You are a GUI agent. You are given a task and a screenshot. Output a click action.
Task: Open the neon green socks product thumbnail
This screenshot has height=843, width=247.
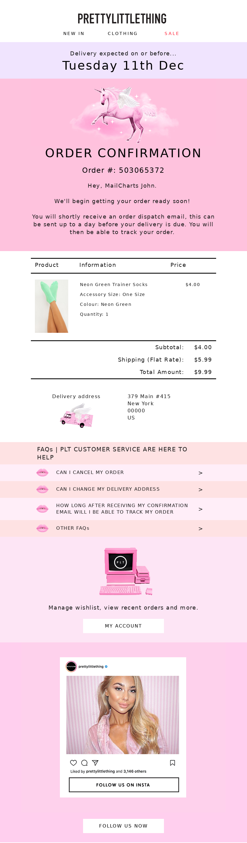52,306
